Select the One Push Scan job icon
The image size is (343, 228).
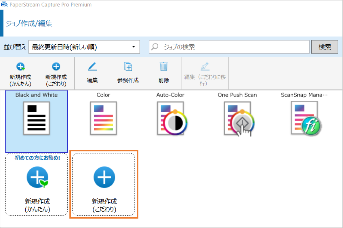239,119
